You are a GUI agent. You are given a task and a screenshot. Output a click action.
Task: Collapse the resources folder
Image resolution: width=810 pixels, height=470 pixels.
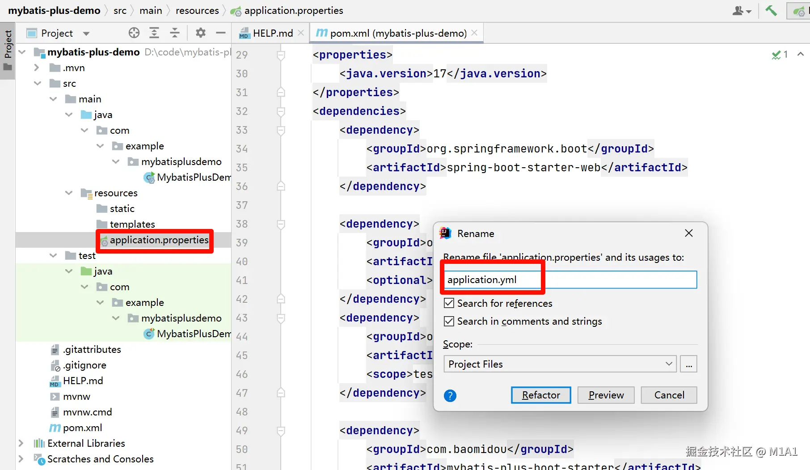tap(69, 193)
